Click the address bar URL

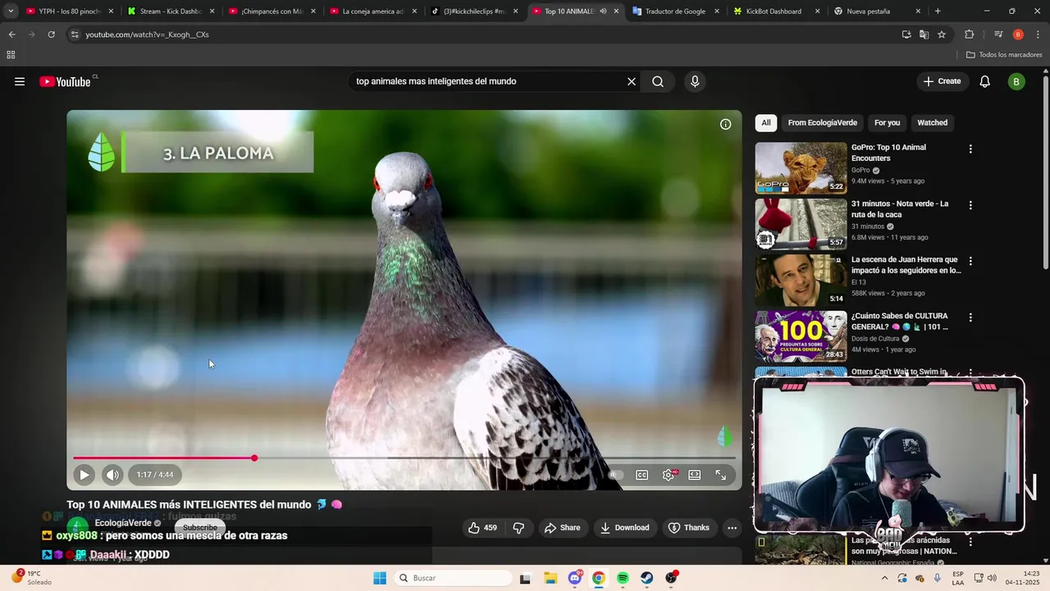click(148, 34)
